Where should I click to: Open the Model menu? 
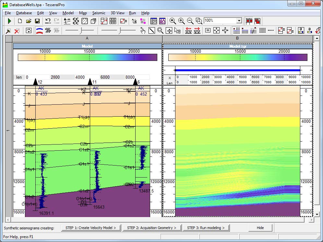click(68, 13)
